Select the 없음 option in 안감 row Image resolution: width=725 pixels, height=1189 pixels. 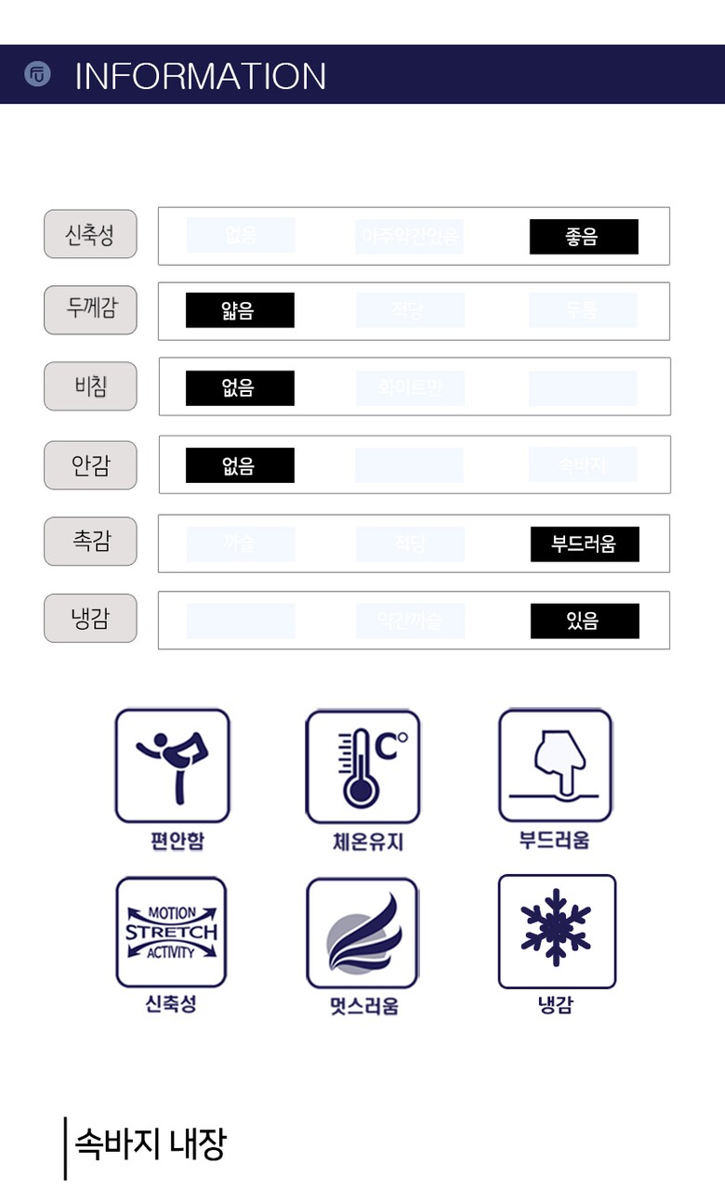[x=240, y=465]
